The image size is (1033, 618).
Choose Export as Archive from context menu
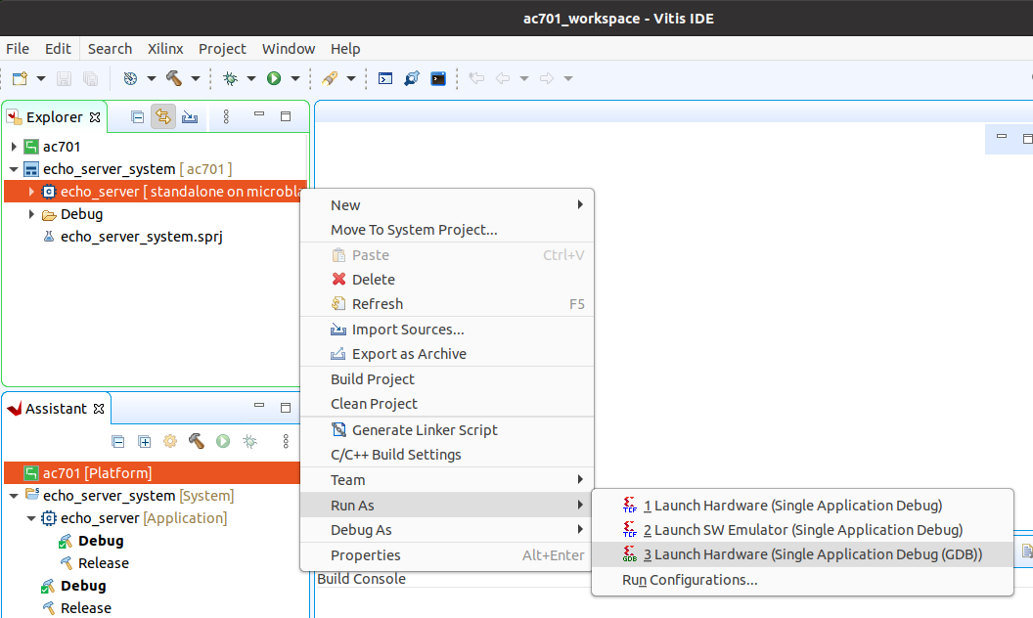[x=447, y=354]
